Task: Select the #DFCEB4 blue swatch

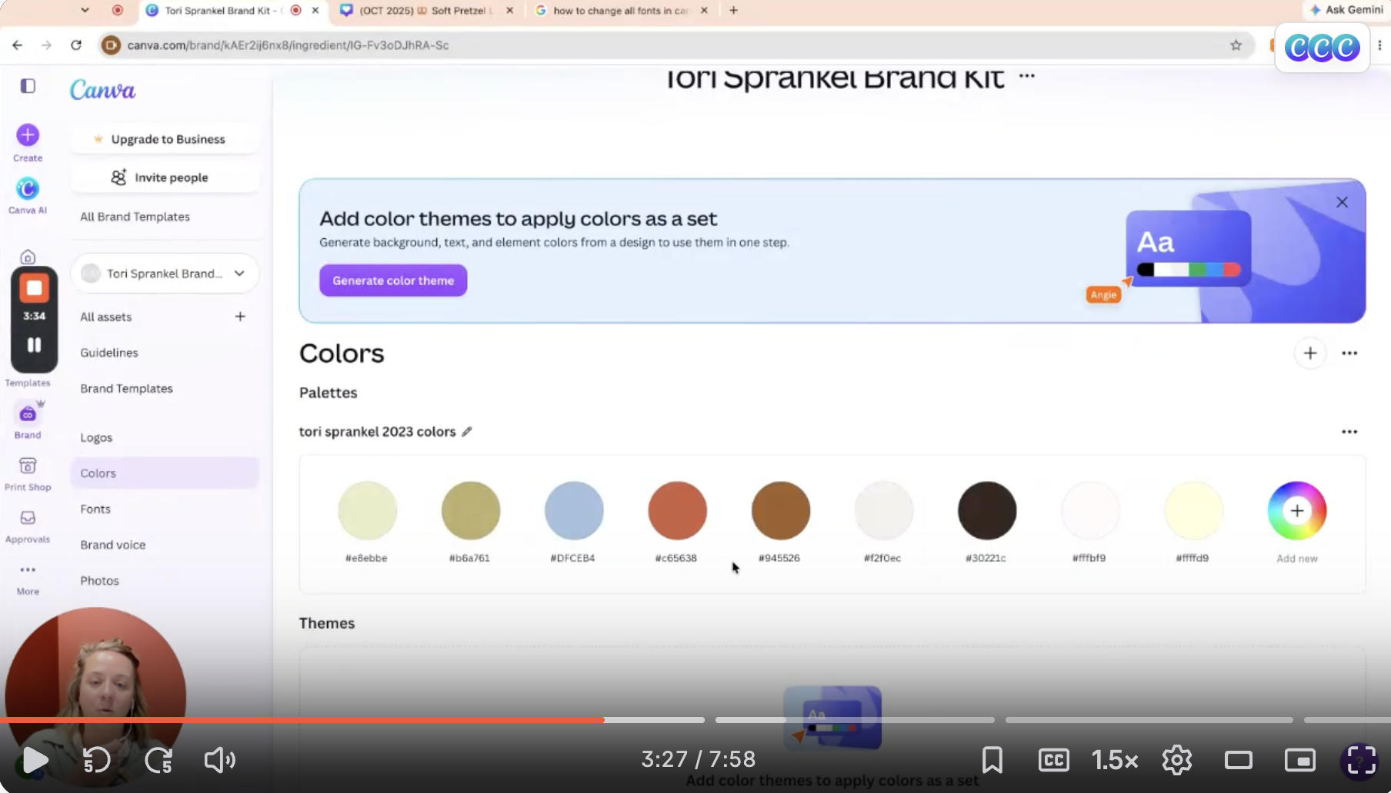Action: [x=574, y=511]
